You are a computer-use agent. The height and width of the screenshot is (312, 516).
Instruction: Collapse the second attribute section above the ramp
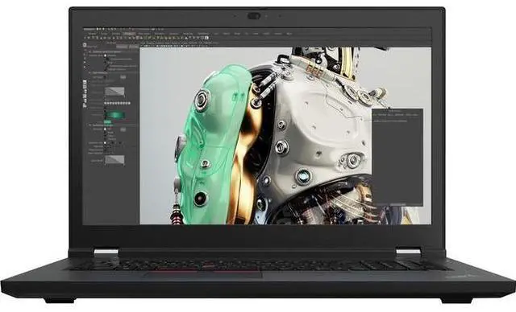[x=90, y=73]
